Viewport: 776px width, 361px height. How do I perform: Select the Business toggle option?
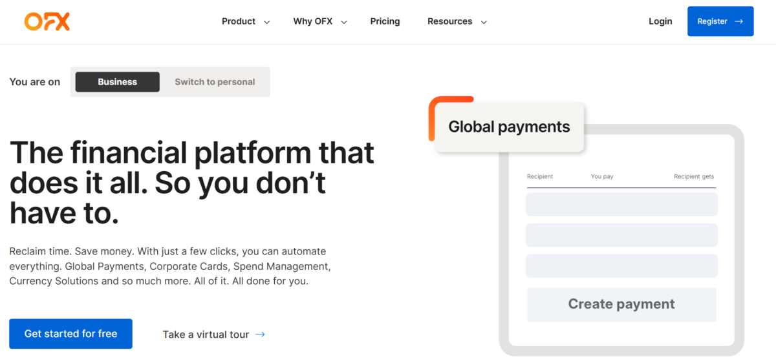(118, 82)
